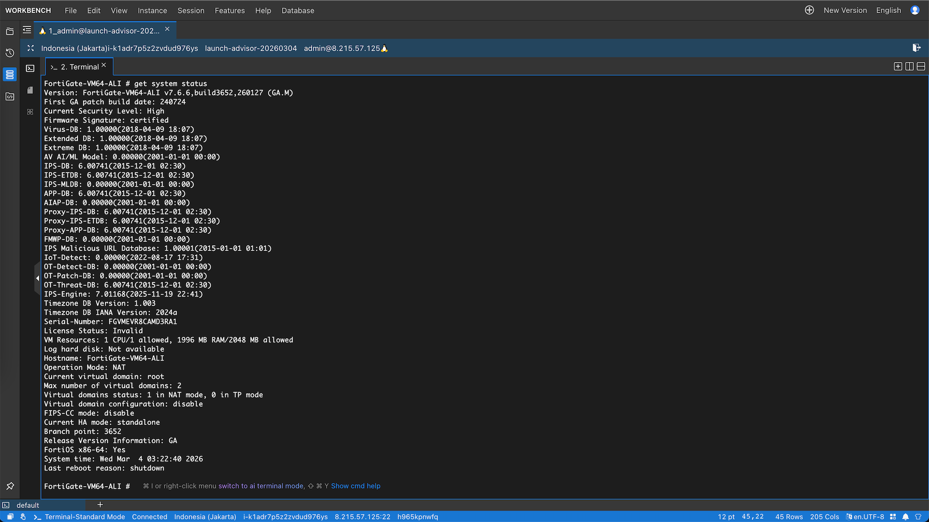Click the fullscreen expand icon beside Indonesia
This screenshot has width=929, height=522.
[30, 48]
